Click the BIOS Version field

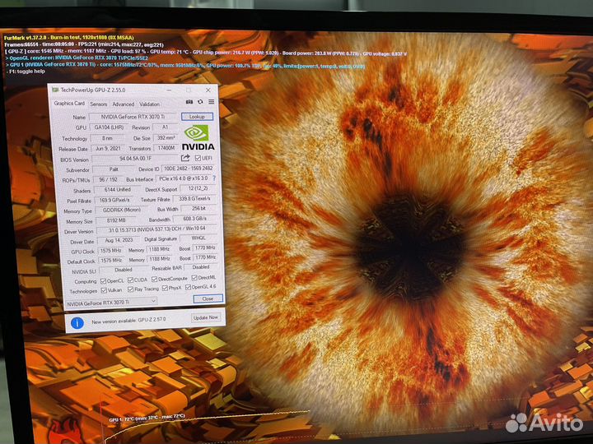pos(135,159)
